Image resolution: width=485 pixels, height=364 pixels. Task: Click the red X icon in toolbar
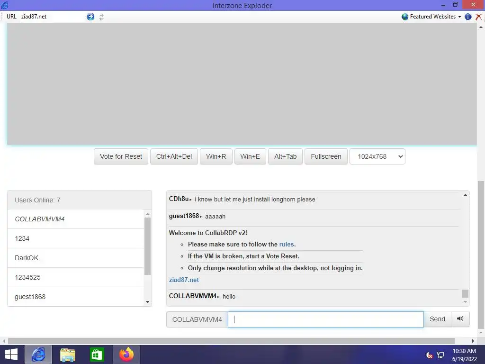pyautogui.click(x=478, y=17)
